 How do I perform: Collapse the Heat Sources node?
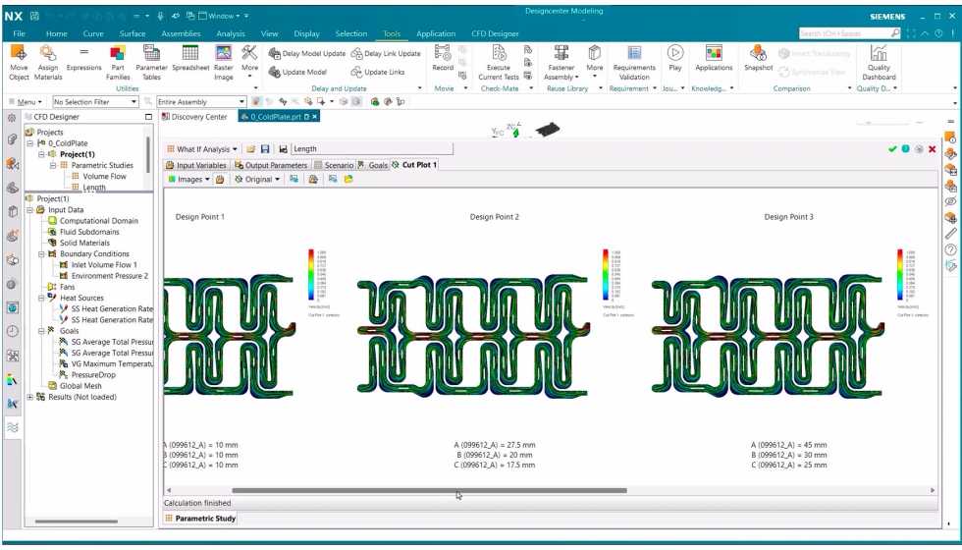click(41, 299)
